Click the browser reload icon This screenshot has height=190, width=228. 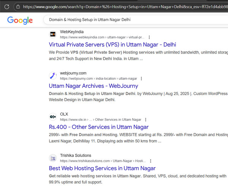[6, 6]
